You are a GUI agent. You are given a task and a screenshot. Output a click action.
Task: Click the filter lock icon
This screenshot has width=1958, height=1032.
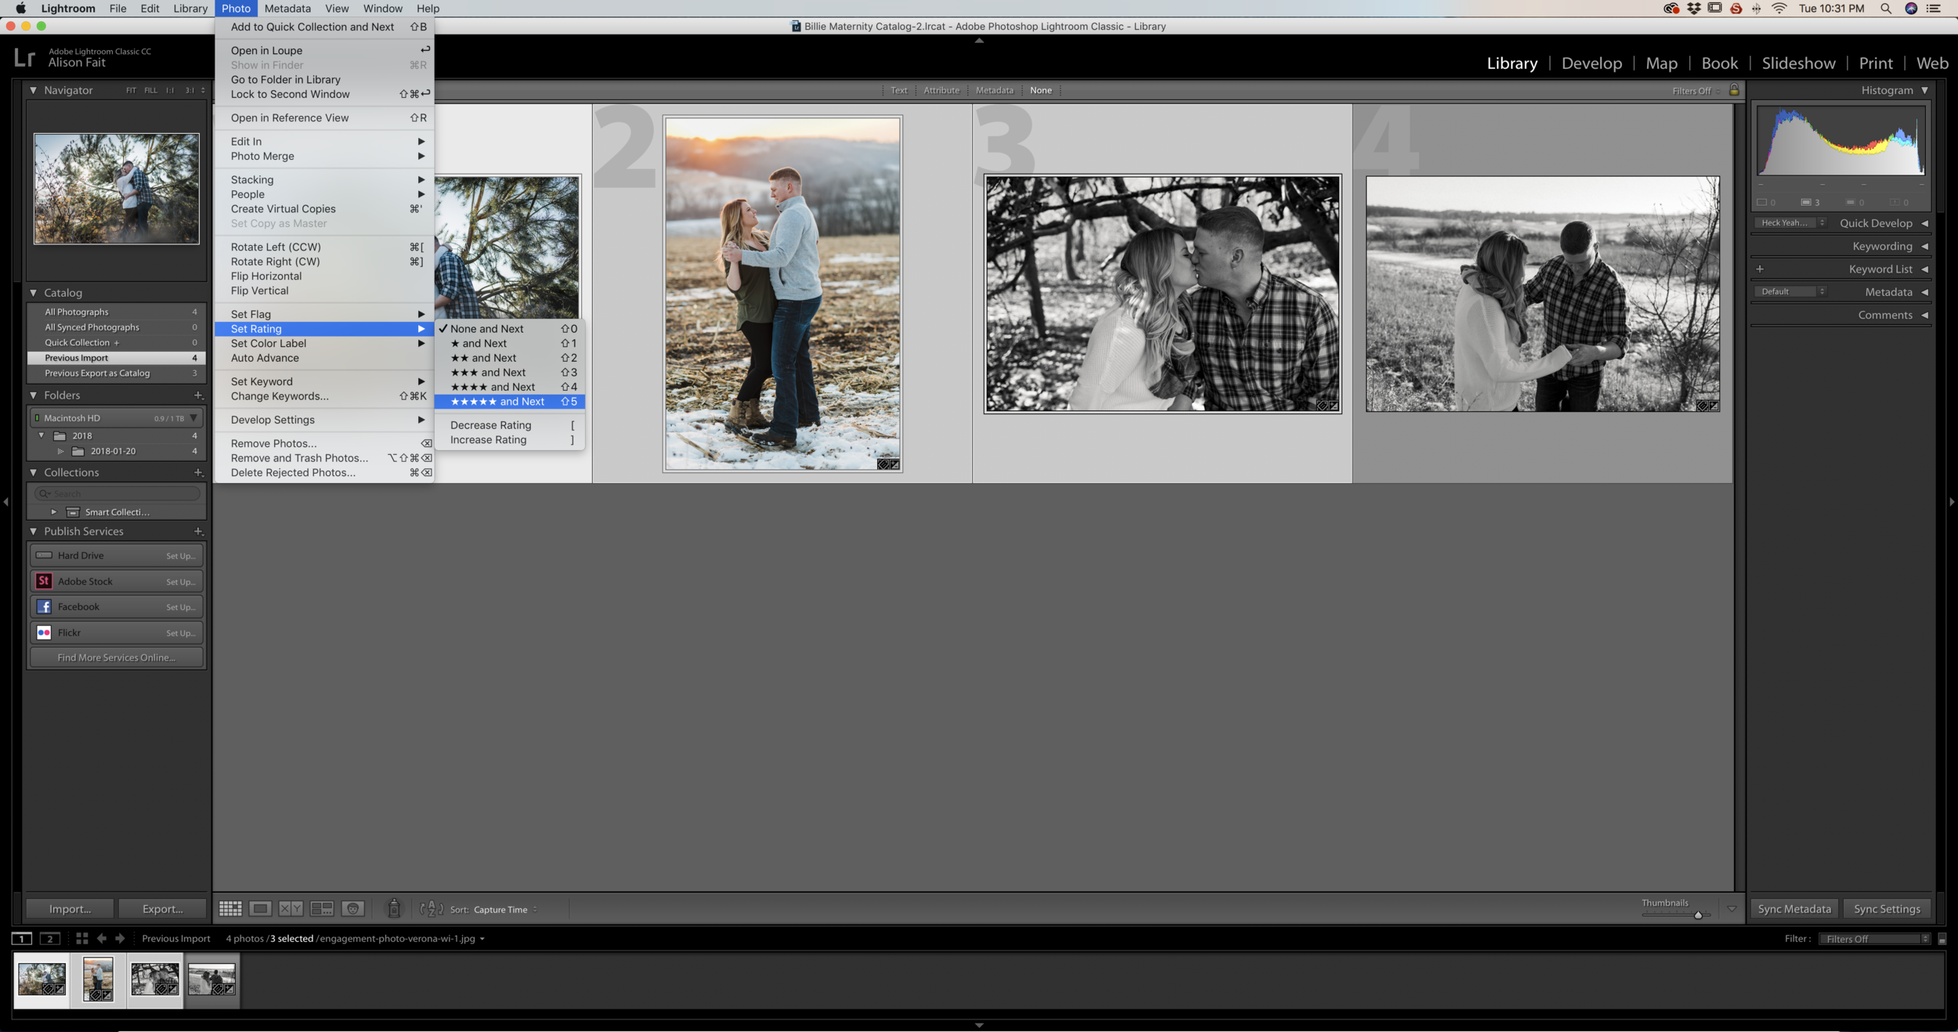[x=1734, y=90]
